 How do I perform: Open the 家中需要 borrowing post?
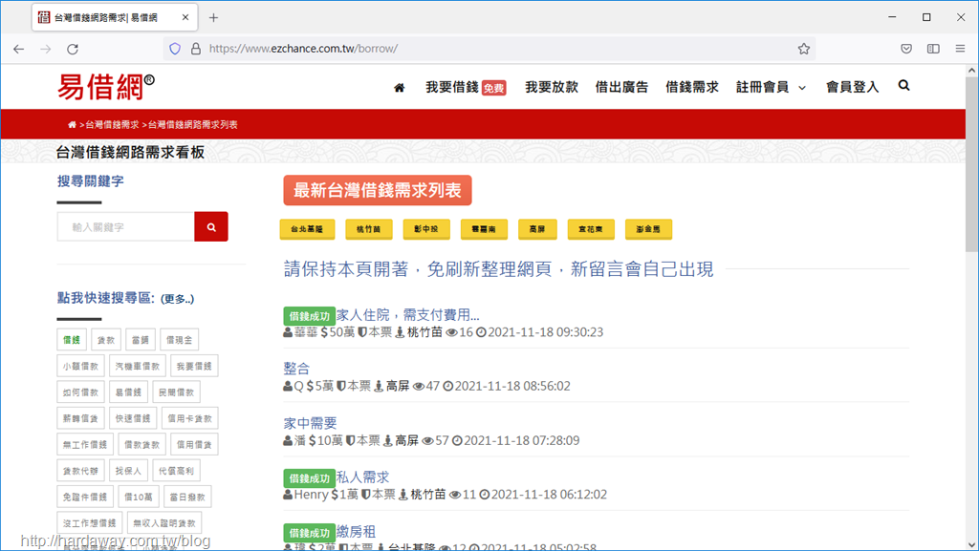click(311, 423)
